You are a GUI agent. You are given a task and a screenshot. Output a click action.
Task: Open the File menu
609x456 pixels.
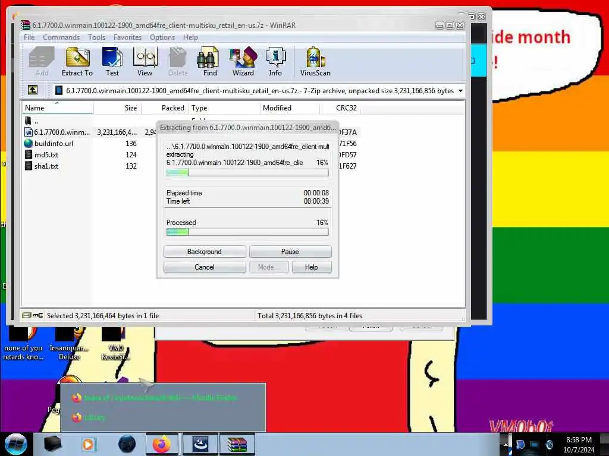tap(29, 37)
